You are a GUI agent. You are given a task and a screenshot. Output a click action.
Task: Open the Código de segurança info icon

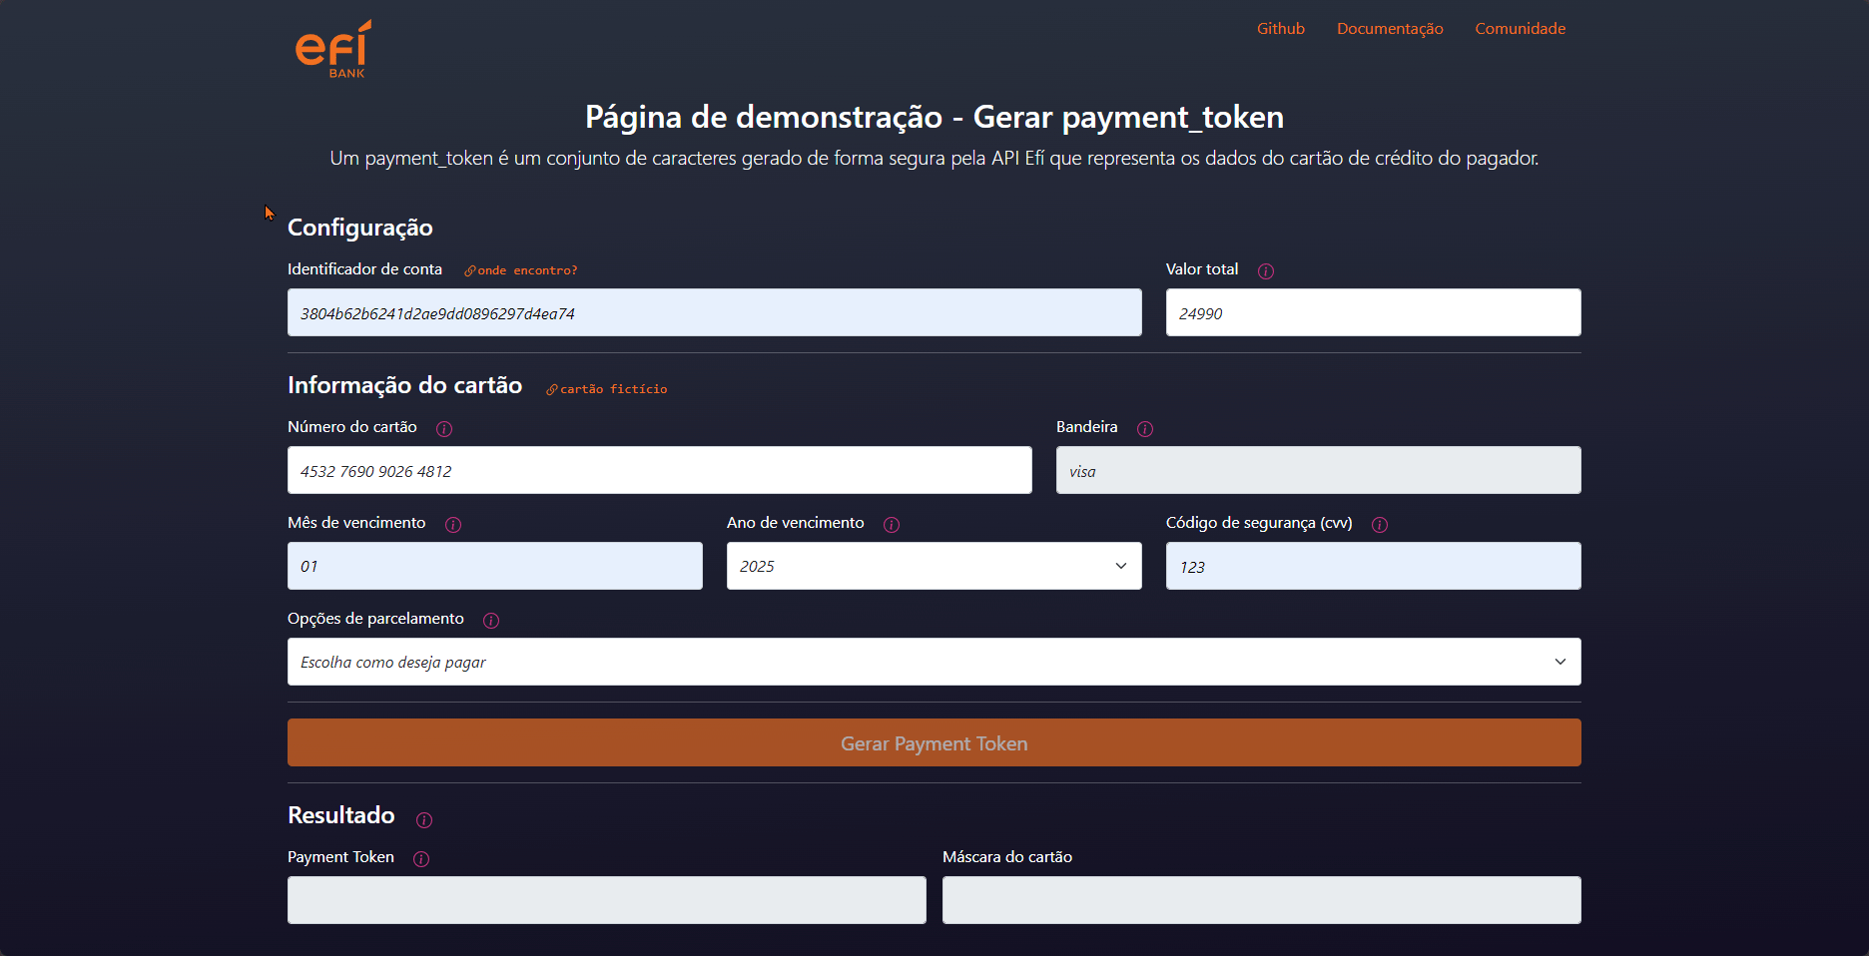tap(1380, 525)
